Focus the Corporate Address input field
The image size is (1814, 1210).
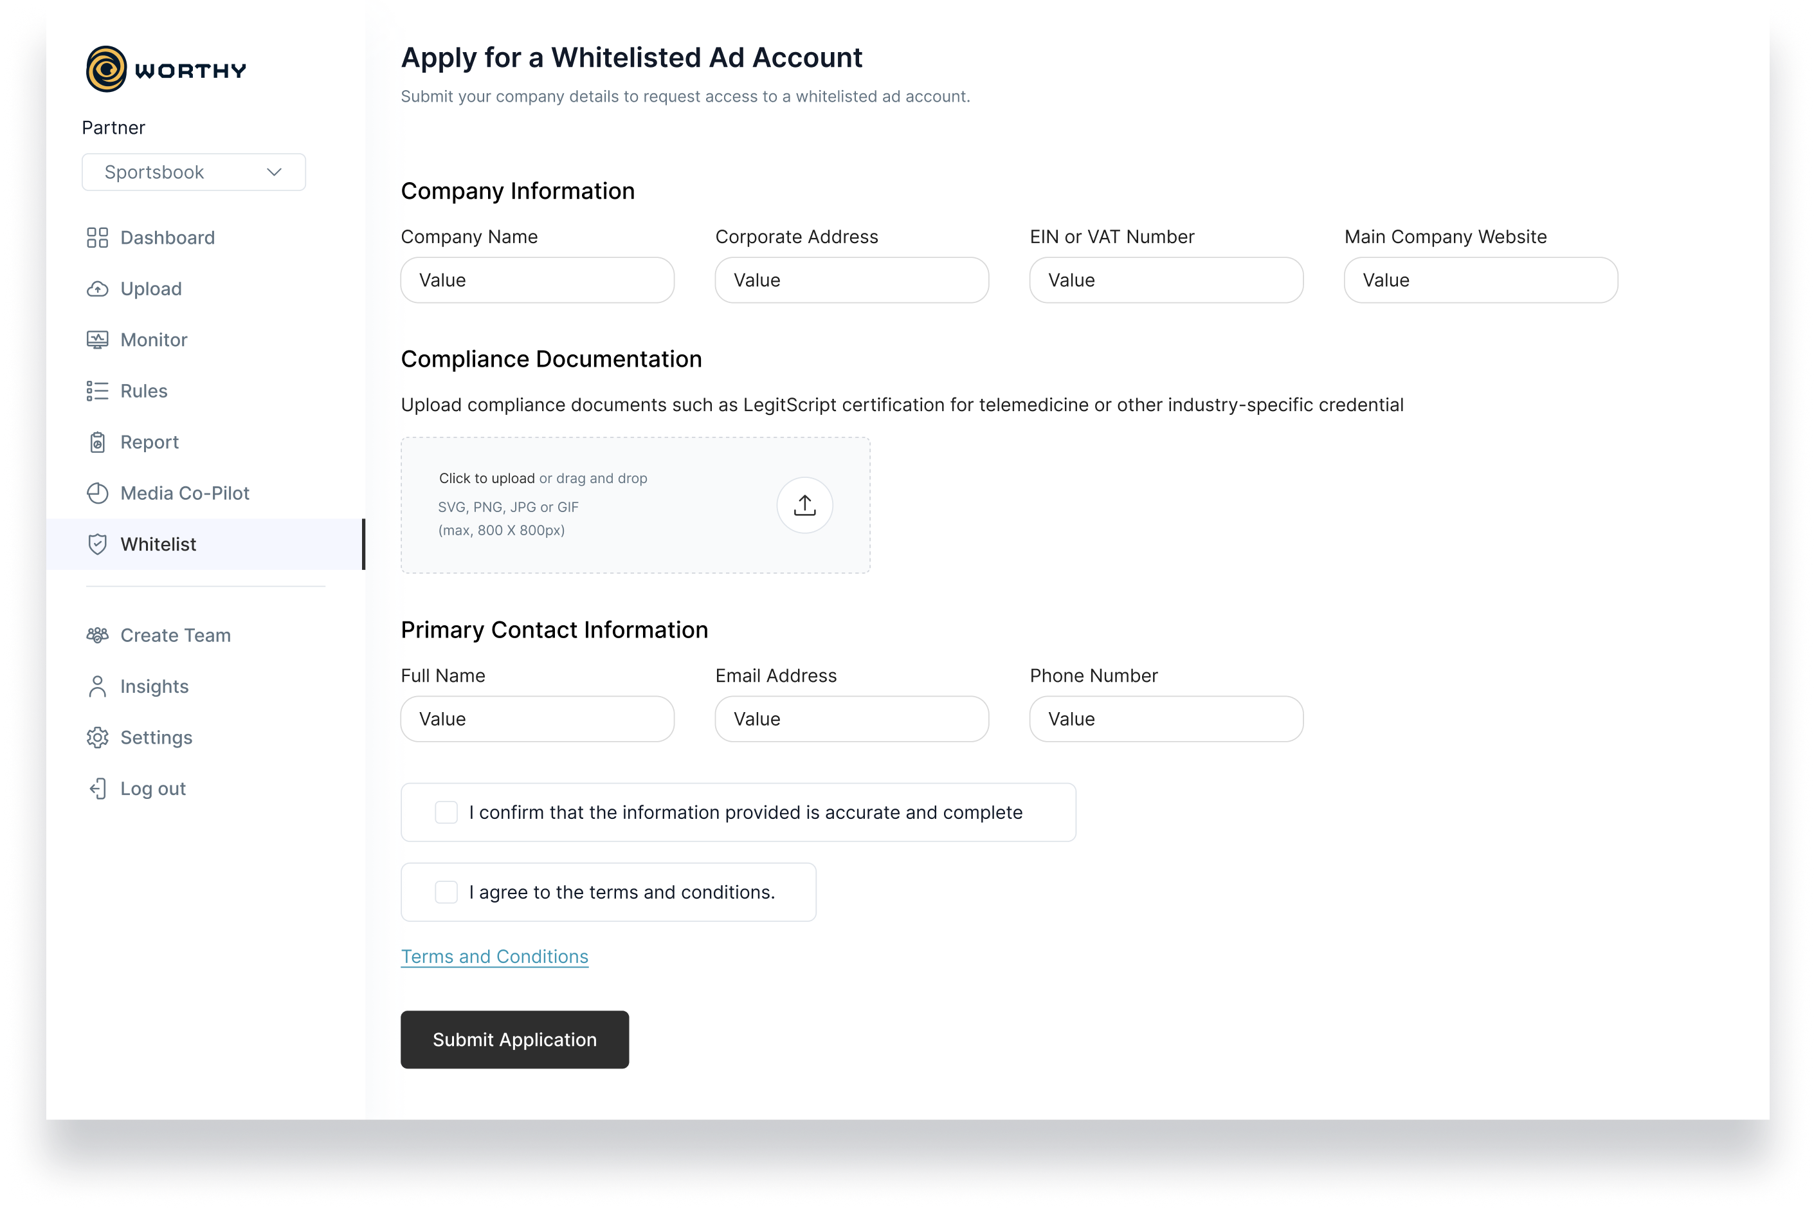[x=852, y=280]
